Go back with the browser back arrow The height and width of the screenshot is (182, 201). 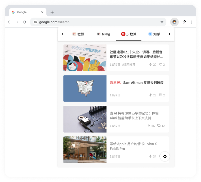coord(10,22)
